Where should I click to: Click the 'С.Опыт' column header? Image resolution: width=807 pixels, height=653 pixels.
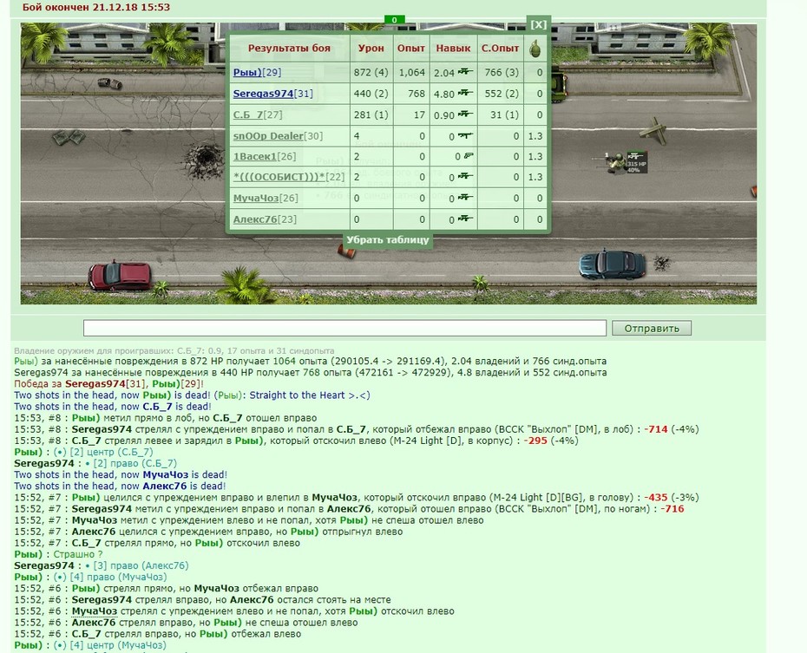[501, 49]
